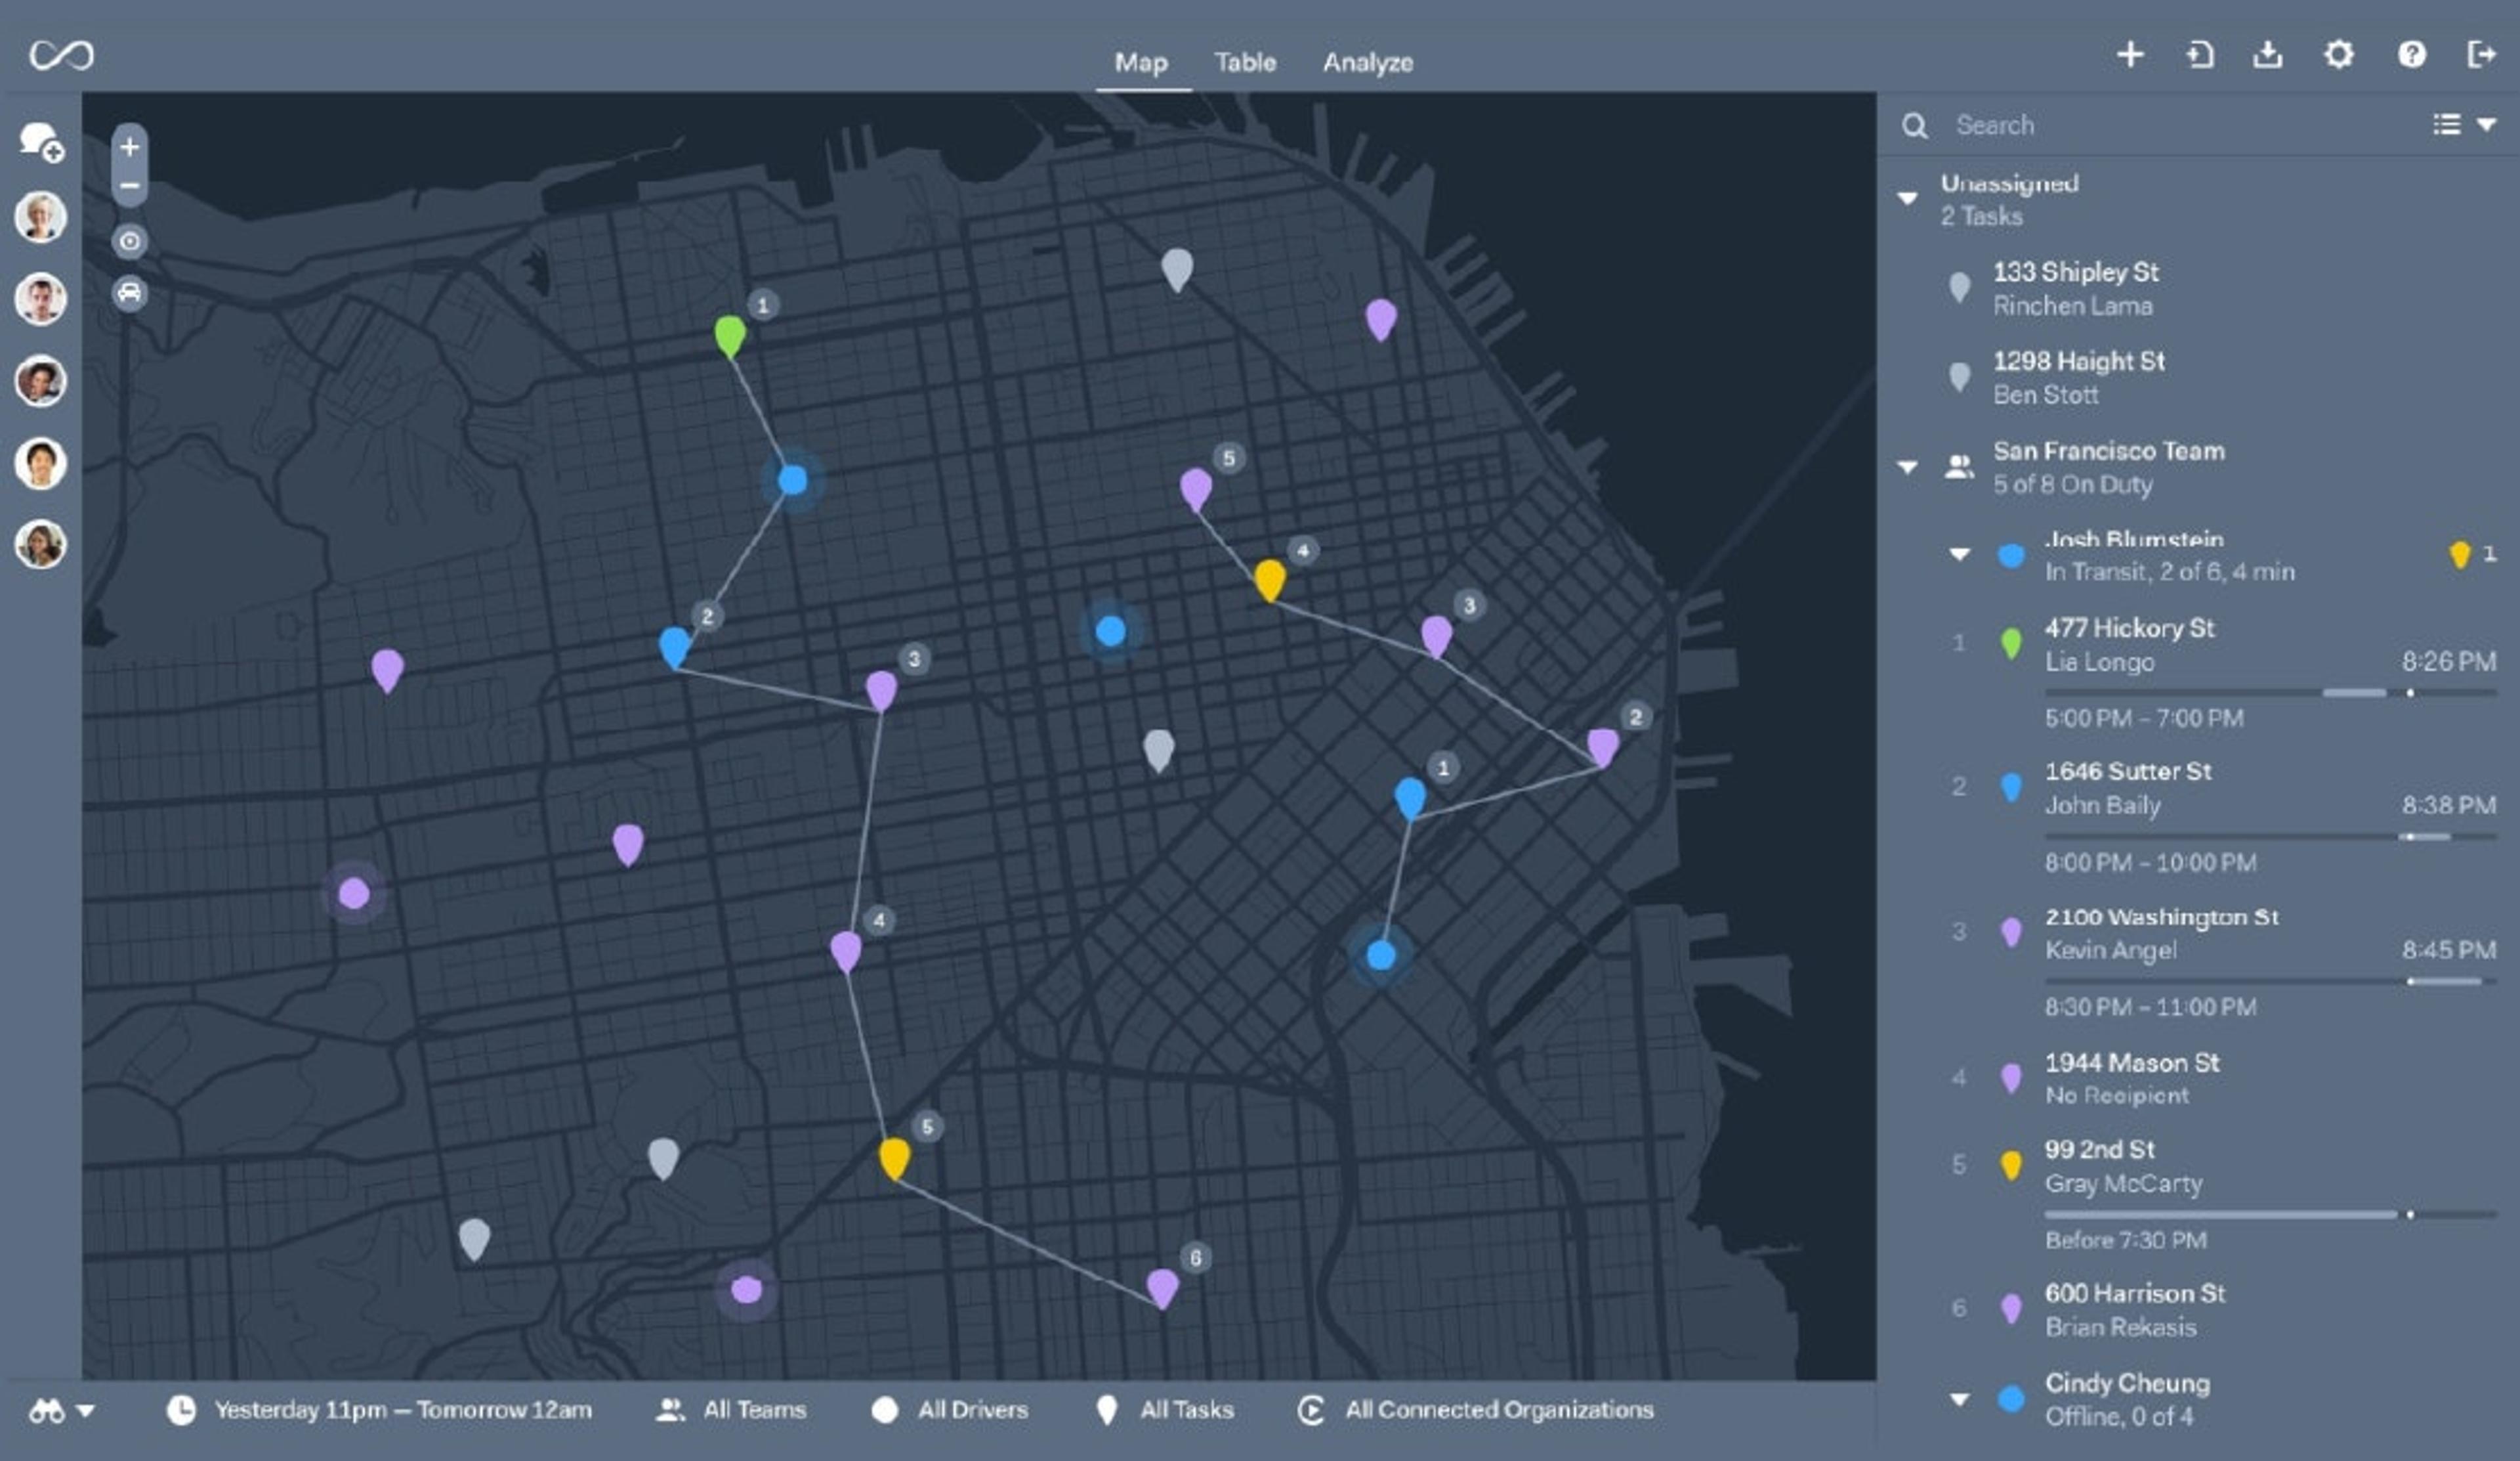Screen dimensions: 2520x1461
Task: Toggle traffic car icon on map
Action: pos(130,294)
